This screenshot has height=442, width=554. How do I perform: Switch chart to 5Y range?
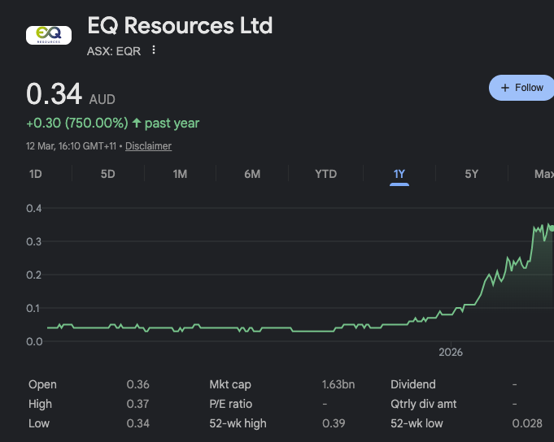point(471,174)
